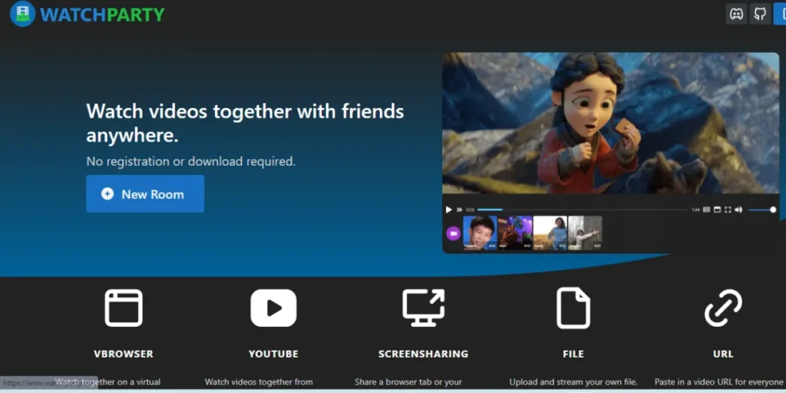This screenshot has height=393, width=786.
Task: Click the purple camera icon
Action: point(453,233)
